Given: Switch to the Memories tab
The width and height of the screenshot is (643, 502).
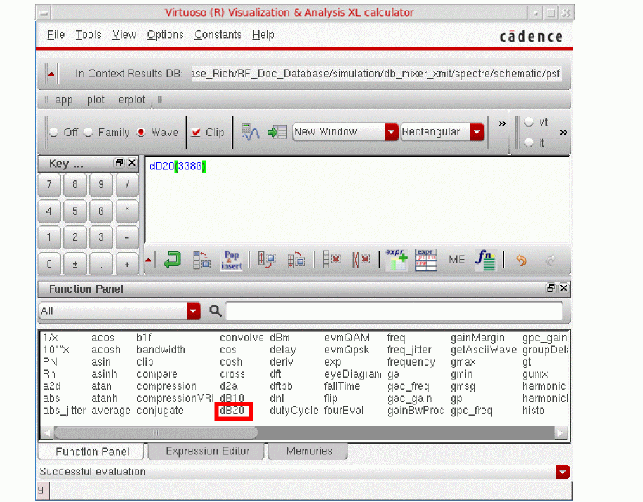Looking at the screenshot, I should pos(309,451).
